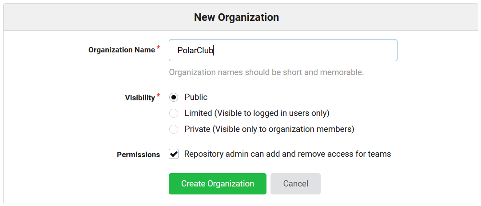Cancel the new organization form
481x206 pixels.
point(295,184)
